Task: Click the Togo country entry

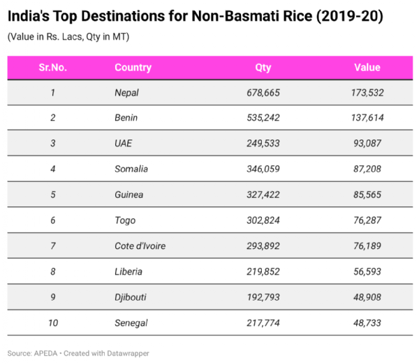Action: click(125, 220)
